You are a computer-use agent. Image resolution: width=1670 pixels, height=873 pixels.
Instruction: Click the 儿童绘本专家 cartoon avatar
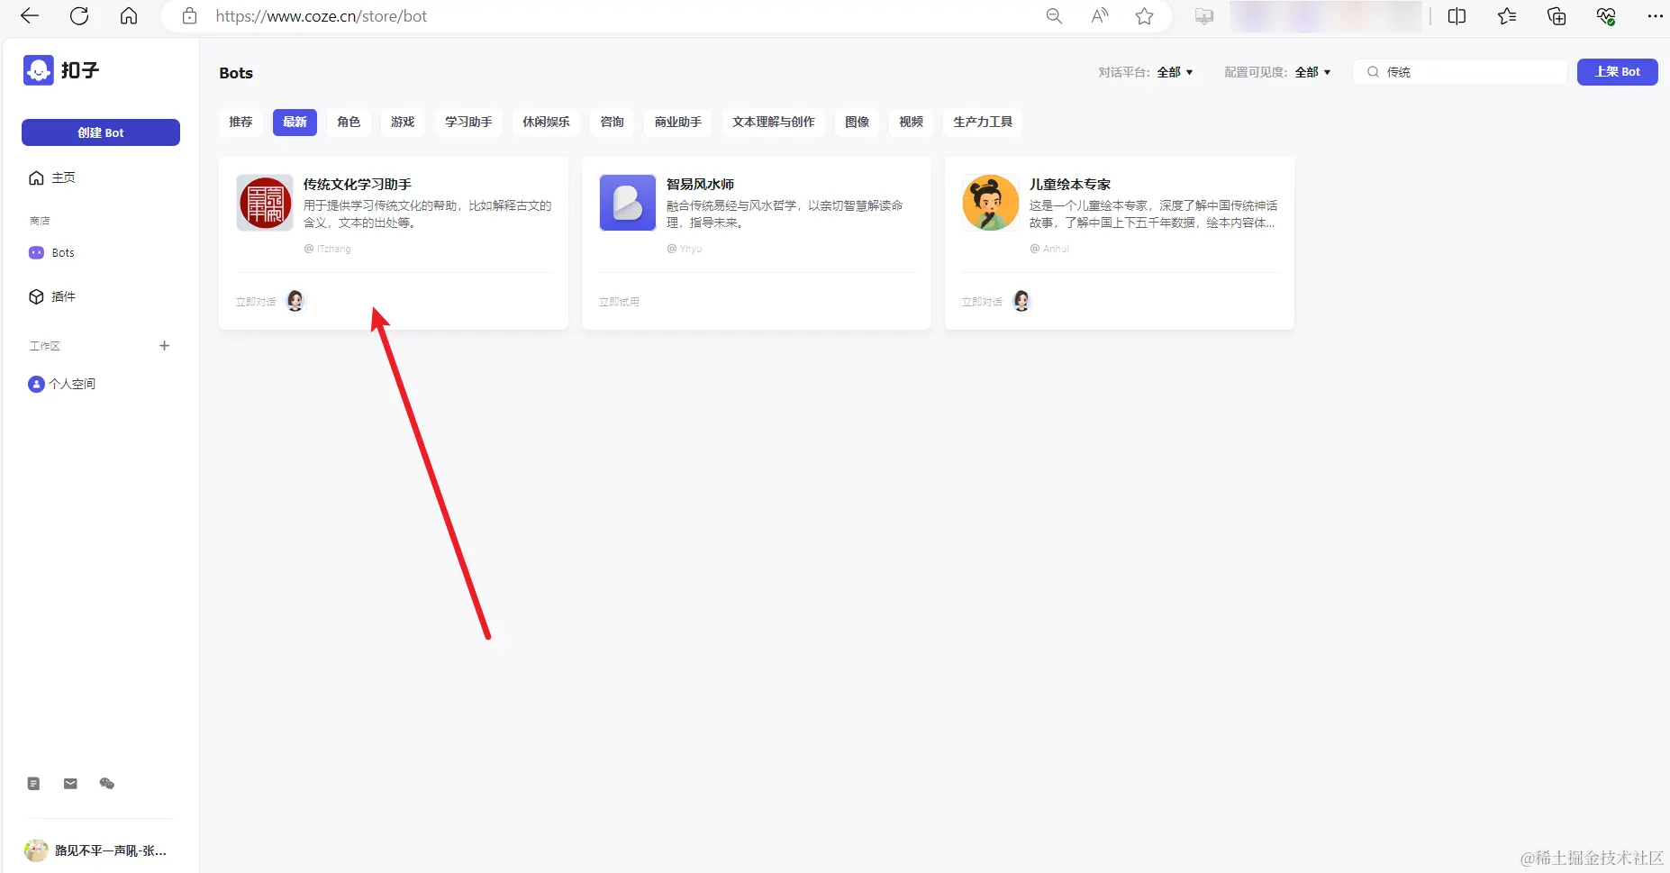pyautogui.click(x=990, y=203)
